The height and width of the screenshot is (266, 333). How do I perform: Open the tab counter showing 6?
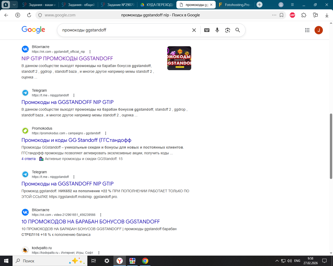6,5
